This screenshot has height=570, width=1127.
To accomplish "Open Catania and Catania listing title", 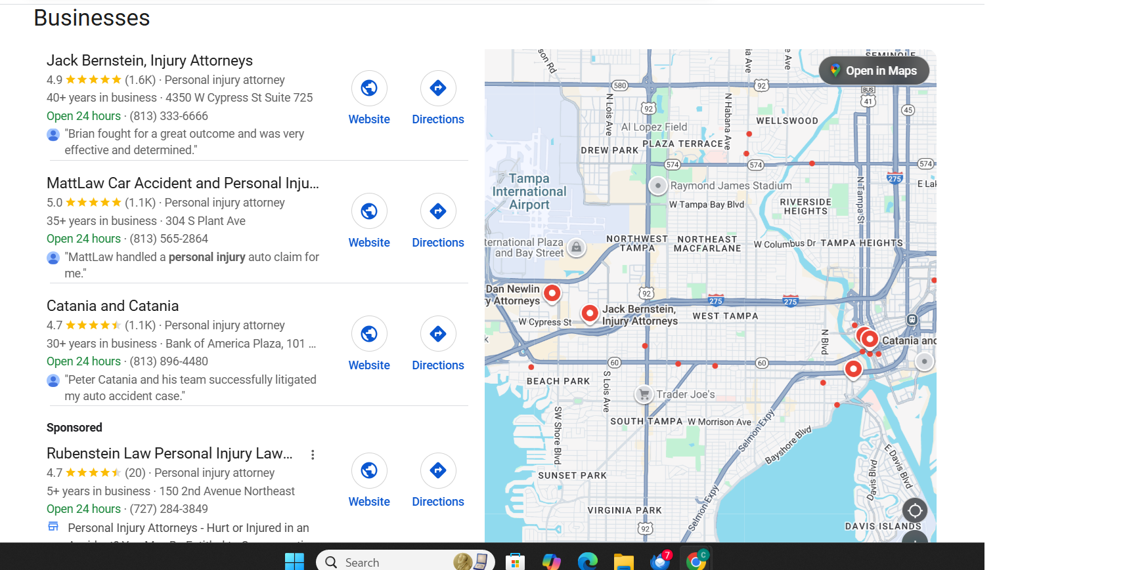I will point(112,306).
